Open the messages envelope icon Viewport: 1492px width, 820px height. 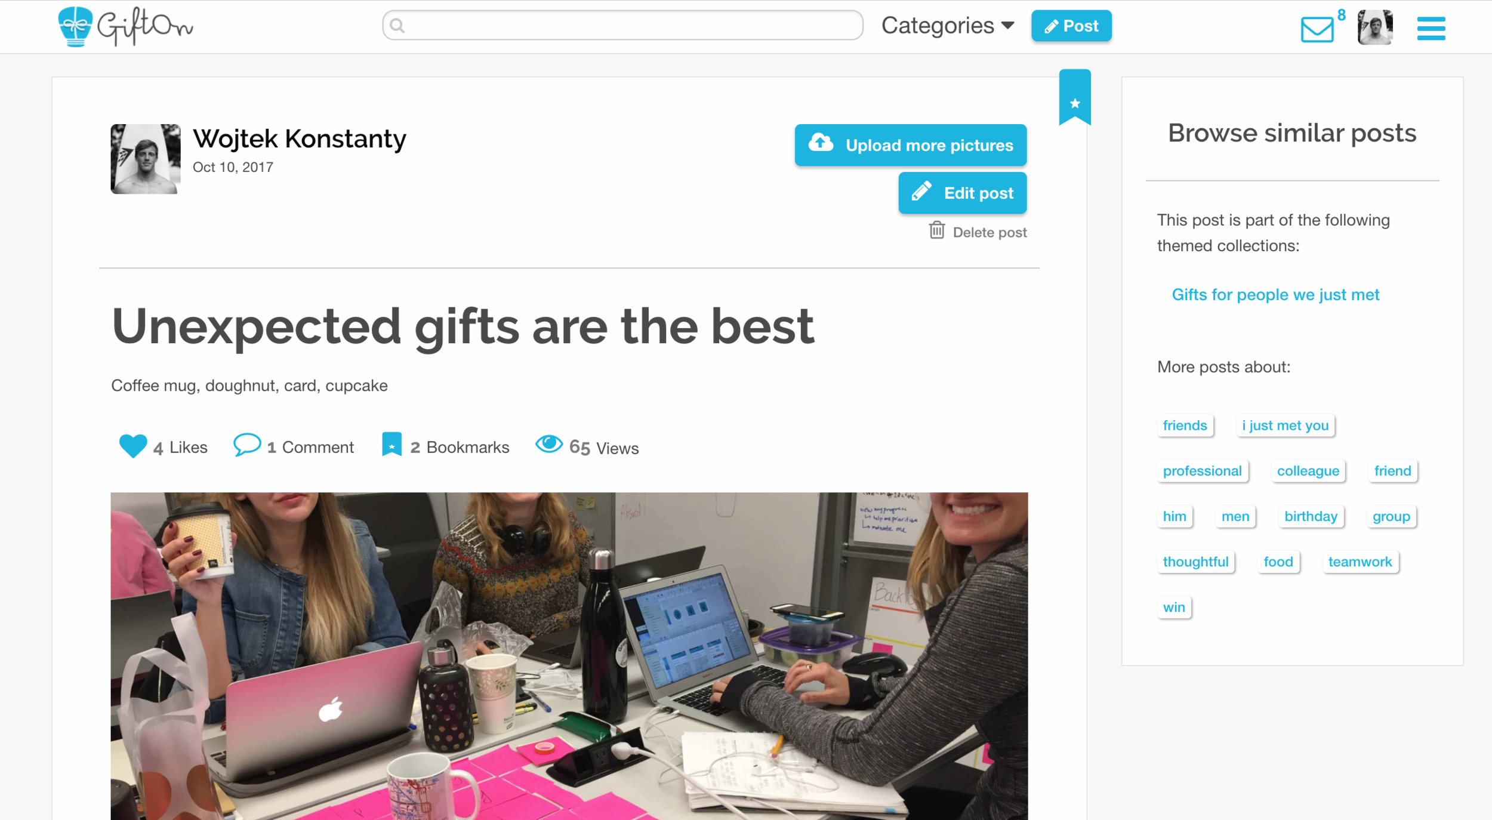[x=1317, y=29]
